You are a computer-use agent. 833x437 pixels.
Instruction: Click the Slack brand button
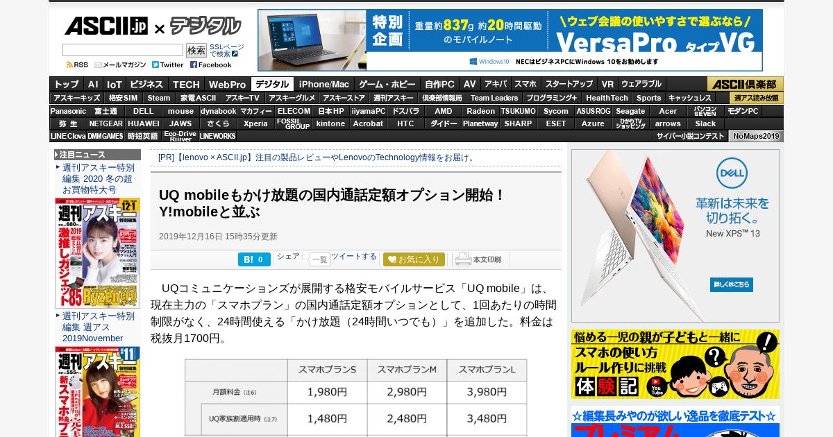(705, 123)
